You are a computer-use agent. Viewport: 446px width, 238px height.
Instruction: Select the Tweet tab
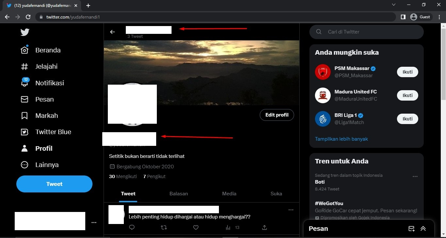[128, 194]
